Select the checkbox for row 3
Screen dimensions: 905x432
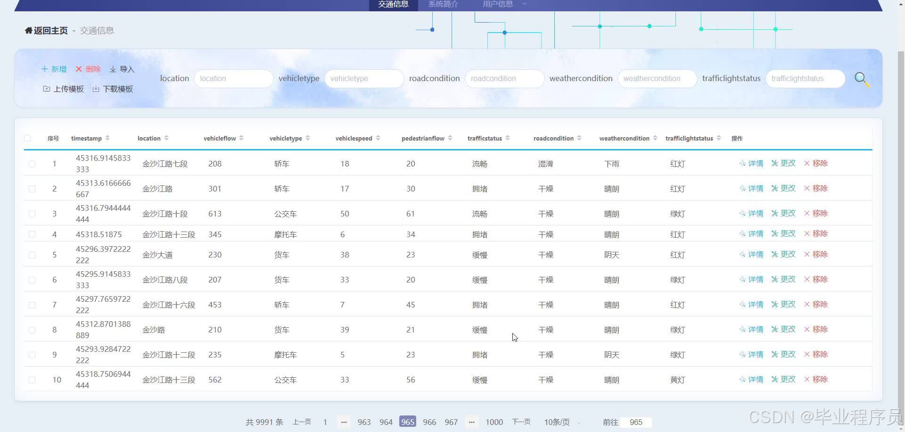pyautogui.click(x=32, y=214)
